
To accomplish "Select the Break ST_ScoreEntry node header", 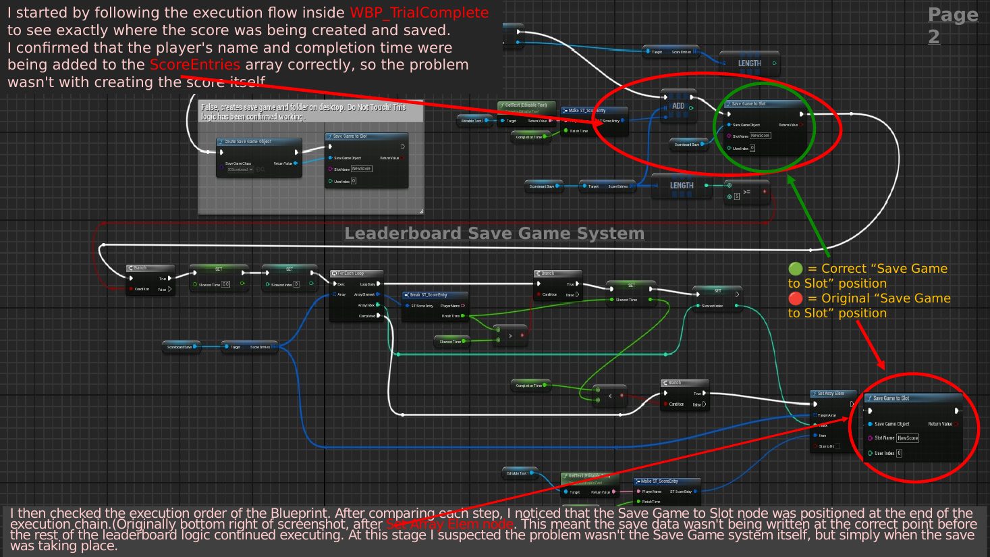I will 435,295.
